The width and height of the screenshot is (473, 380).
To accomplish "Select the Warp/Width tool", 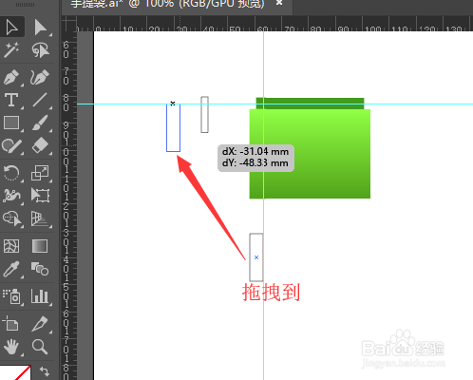I will click(12, 196).
